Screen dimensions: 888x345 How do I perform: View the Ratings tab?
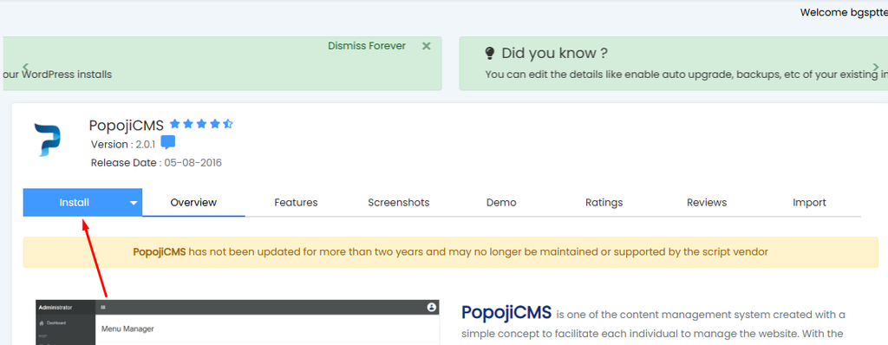pyautogui.click(x=604, y=202)
